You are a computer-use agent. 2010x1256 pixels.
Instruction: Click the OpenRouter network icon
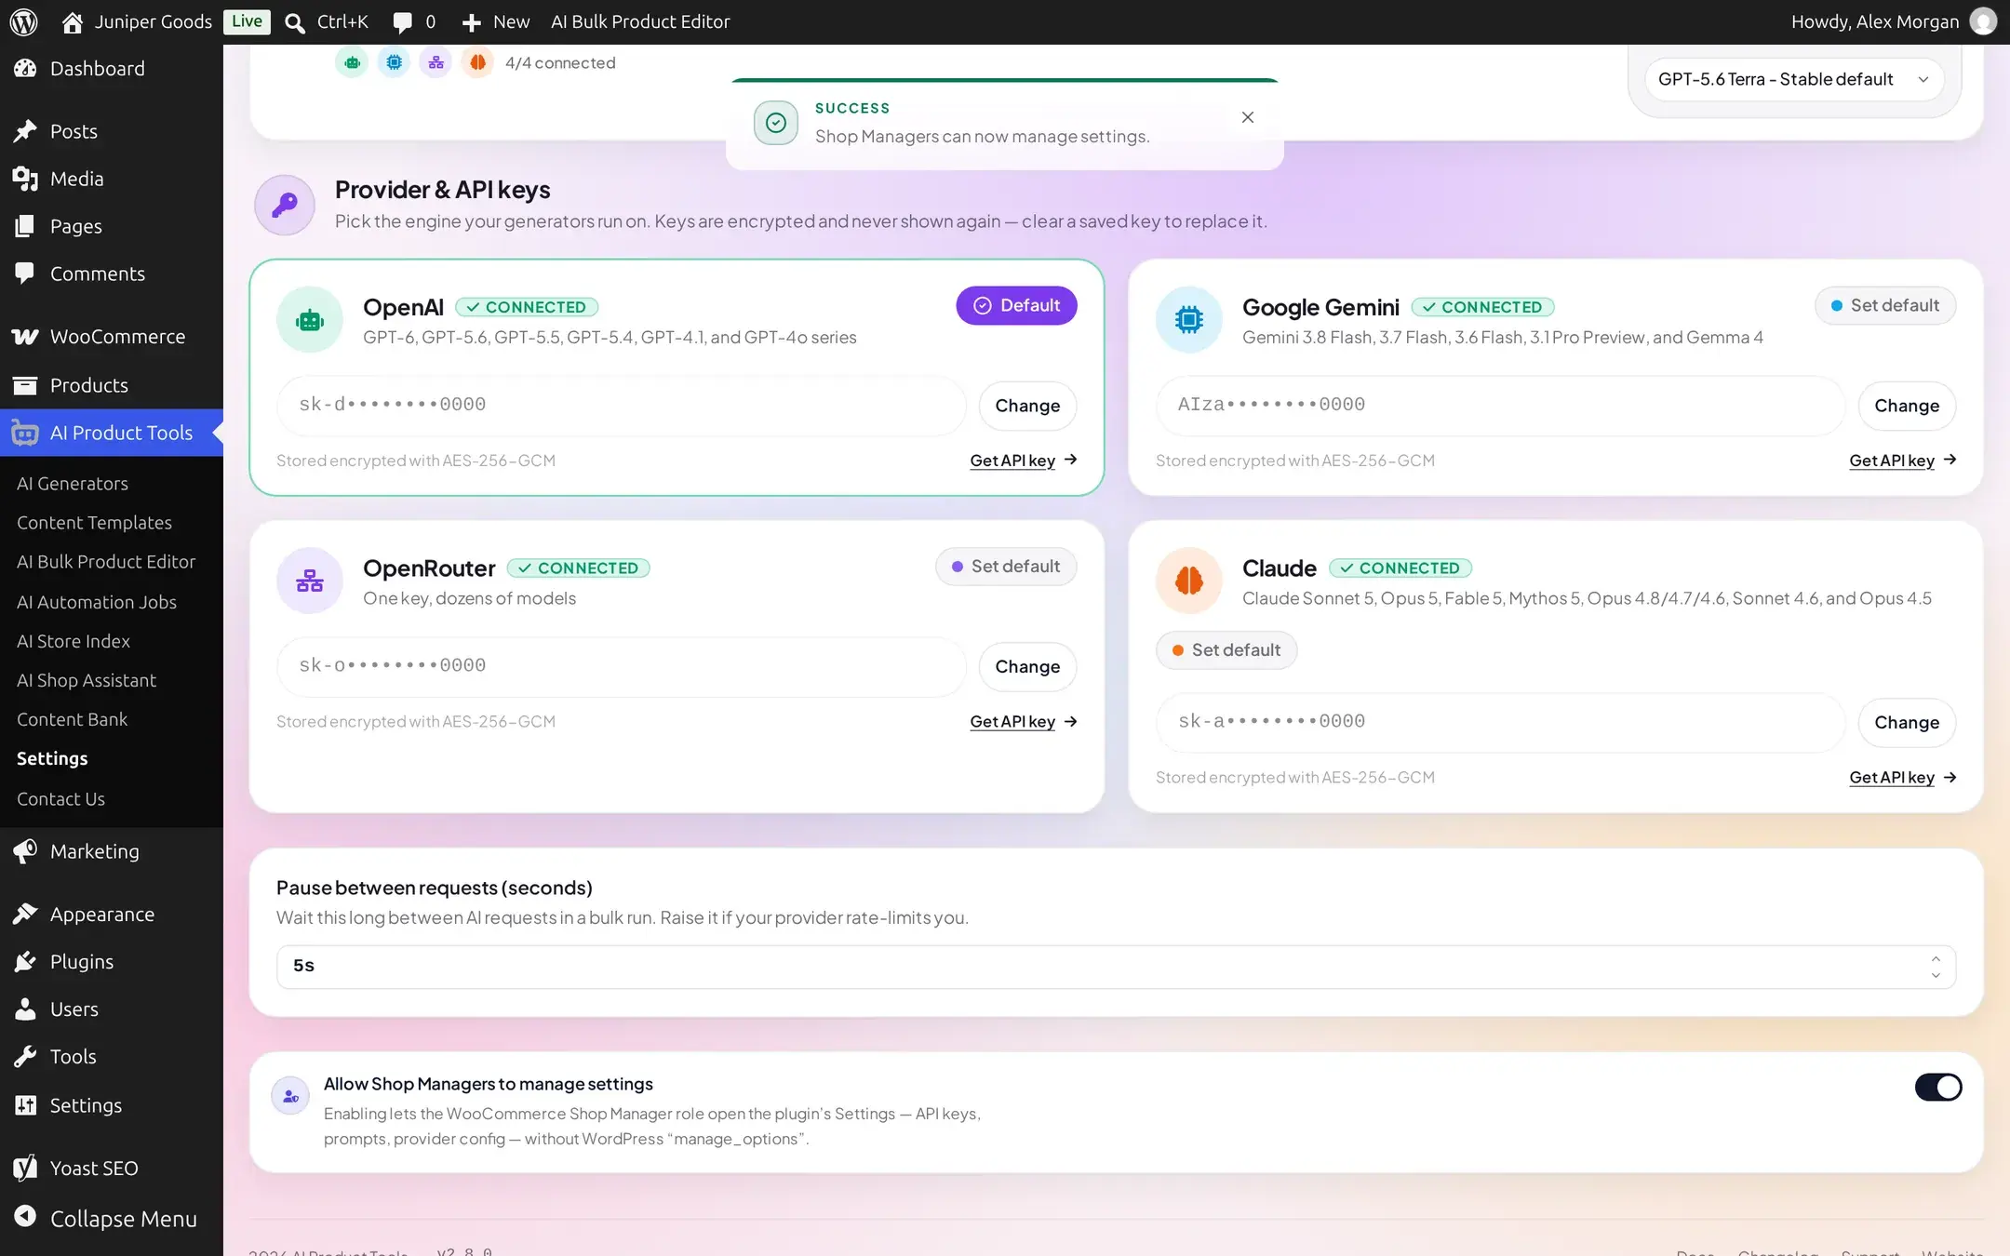tap(310, 581)
